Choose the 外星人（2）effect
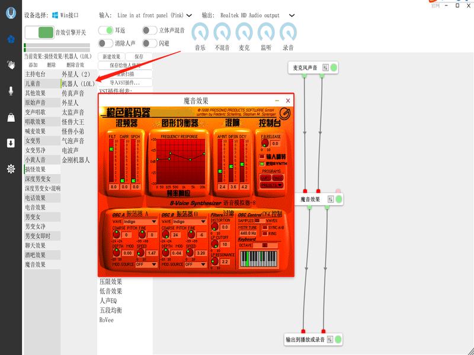The height and width of the screenshot is (355, 474). click(x=79, y=74)
